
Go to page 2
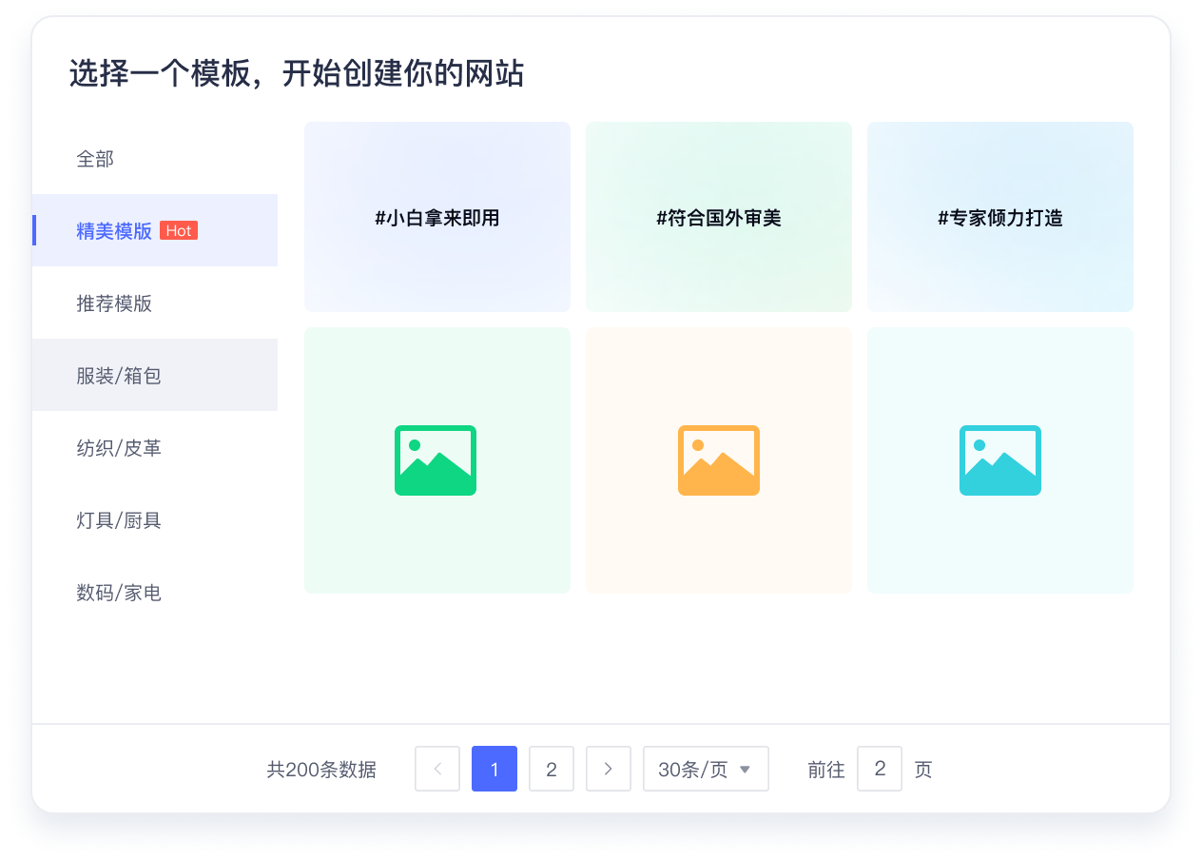point(552,769)
